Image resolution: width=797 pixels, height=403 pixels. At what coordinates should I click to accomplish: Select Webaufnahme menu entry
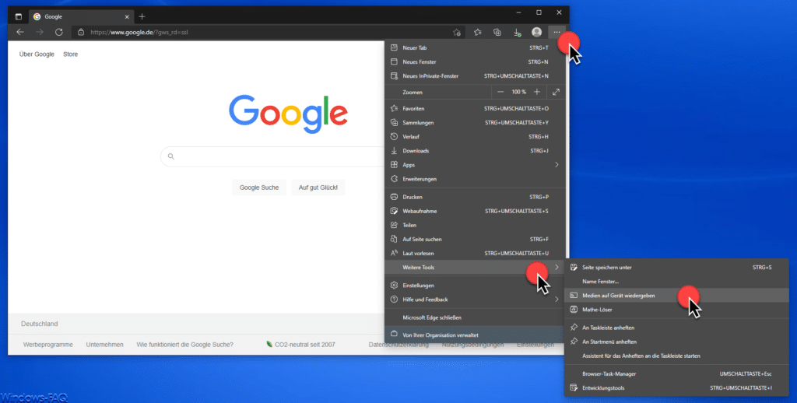(475, 212)
